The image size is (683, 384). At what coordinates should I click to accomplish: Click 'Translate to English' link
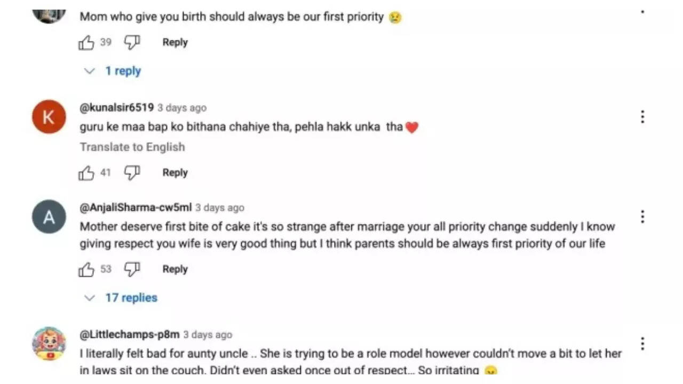click(x=132, y=147)
